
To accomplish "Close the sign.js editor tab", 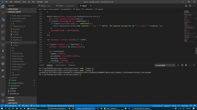I will 91,6.
